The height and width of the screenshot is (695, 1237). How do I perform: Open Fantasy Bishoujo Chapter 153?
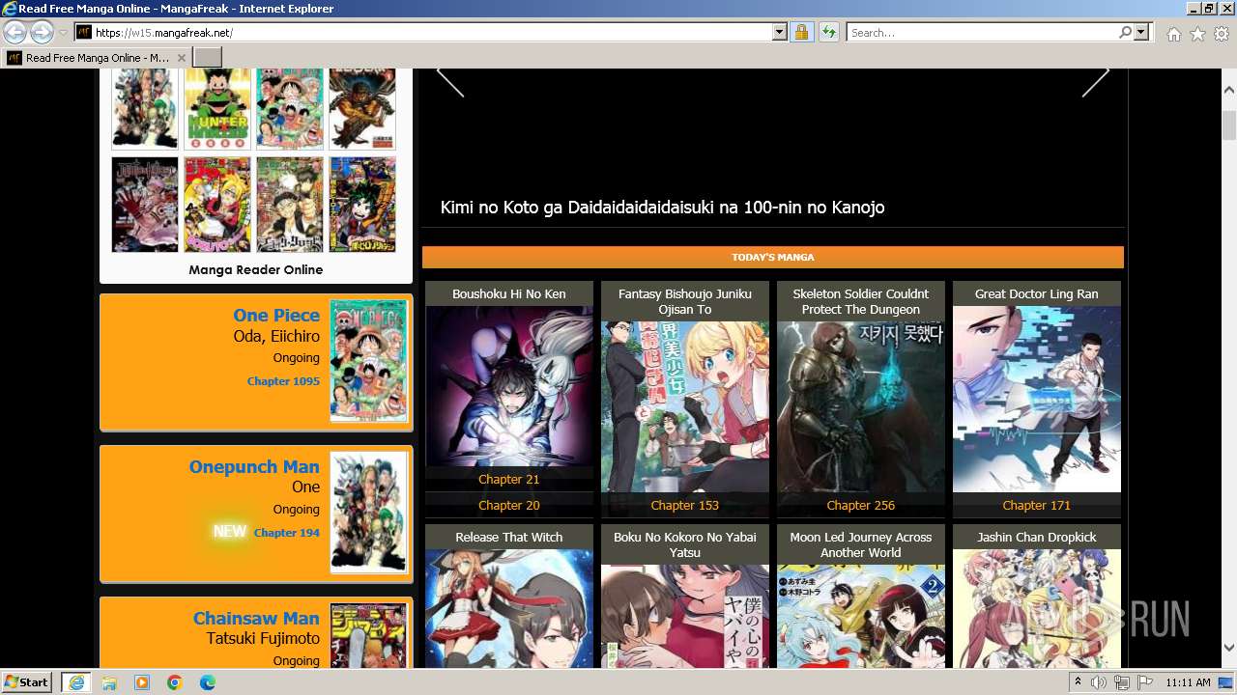click(685, 505)
